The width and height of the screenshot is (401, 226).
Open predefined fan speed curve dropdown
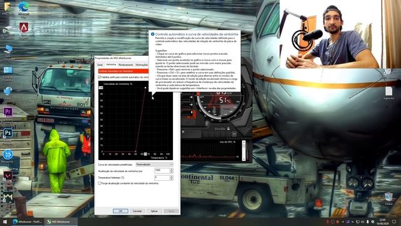pyautogui.click(x=154, y=164)
